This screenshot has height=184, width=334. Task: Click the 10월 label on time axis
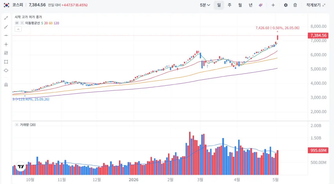[30, 180]
